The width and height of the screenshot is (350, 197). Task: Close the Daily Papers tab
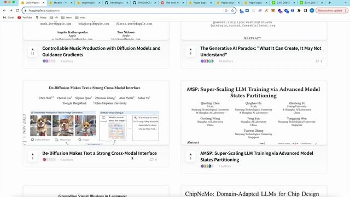coord(44,3)
